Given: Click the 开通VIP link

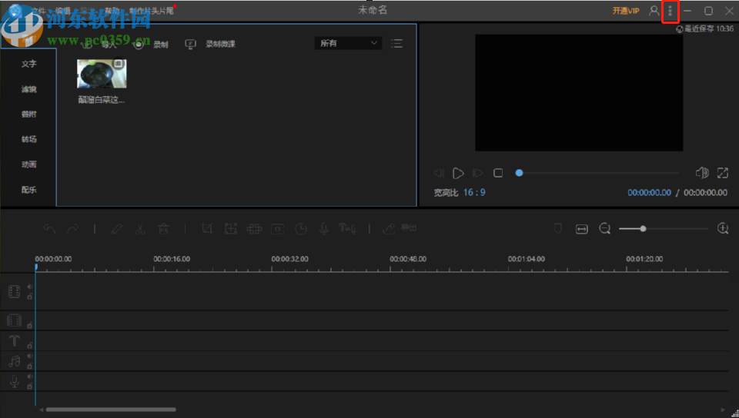Looking at the screenshot, I should pos(625,11).
